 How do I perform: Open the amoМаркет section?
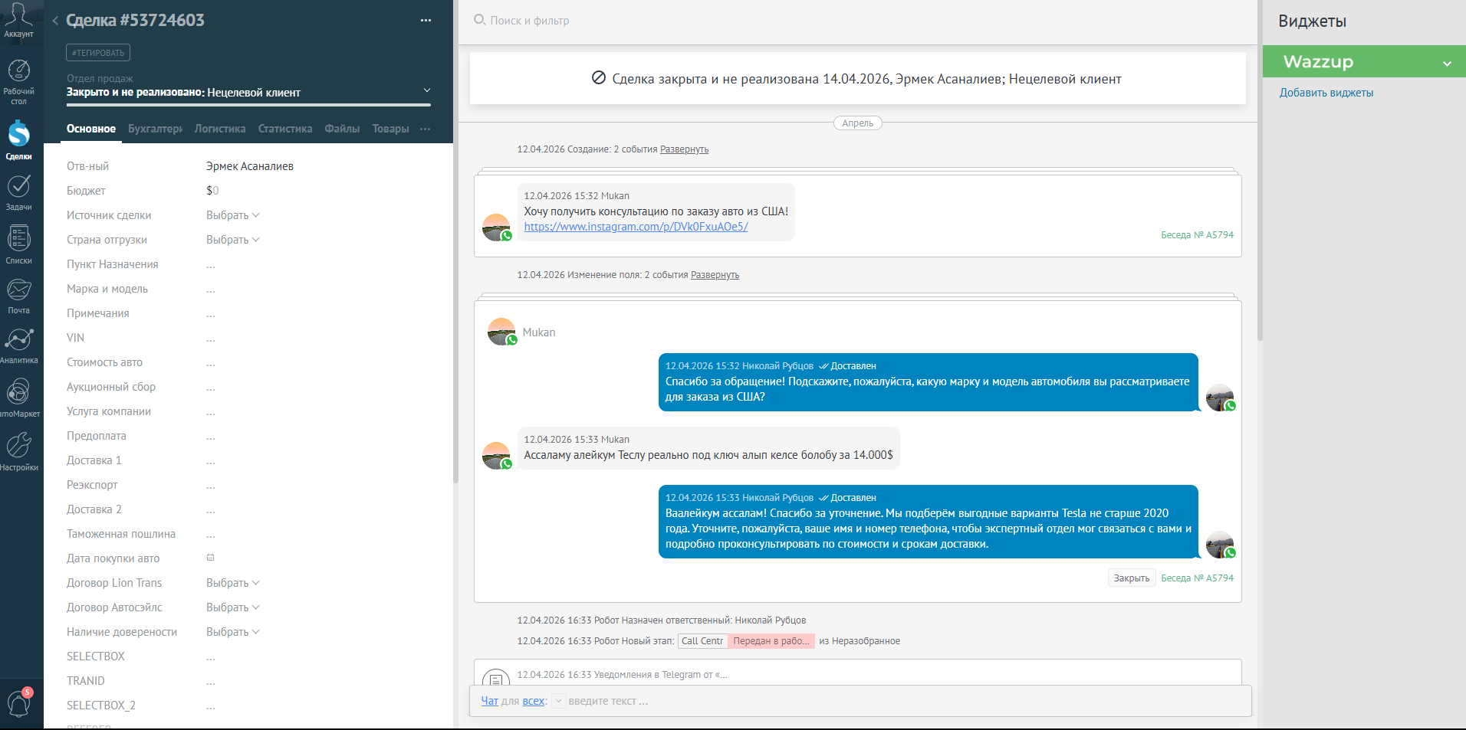point(18,398)
